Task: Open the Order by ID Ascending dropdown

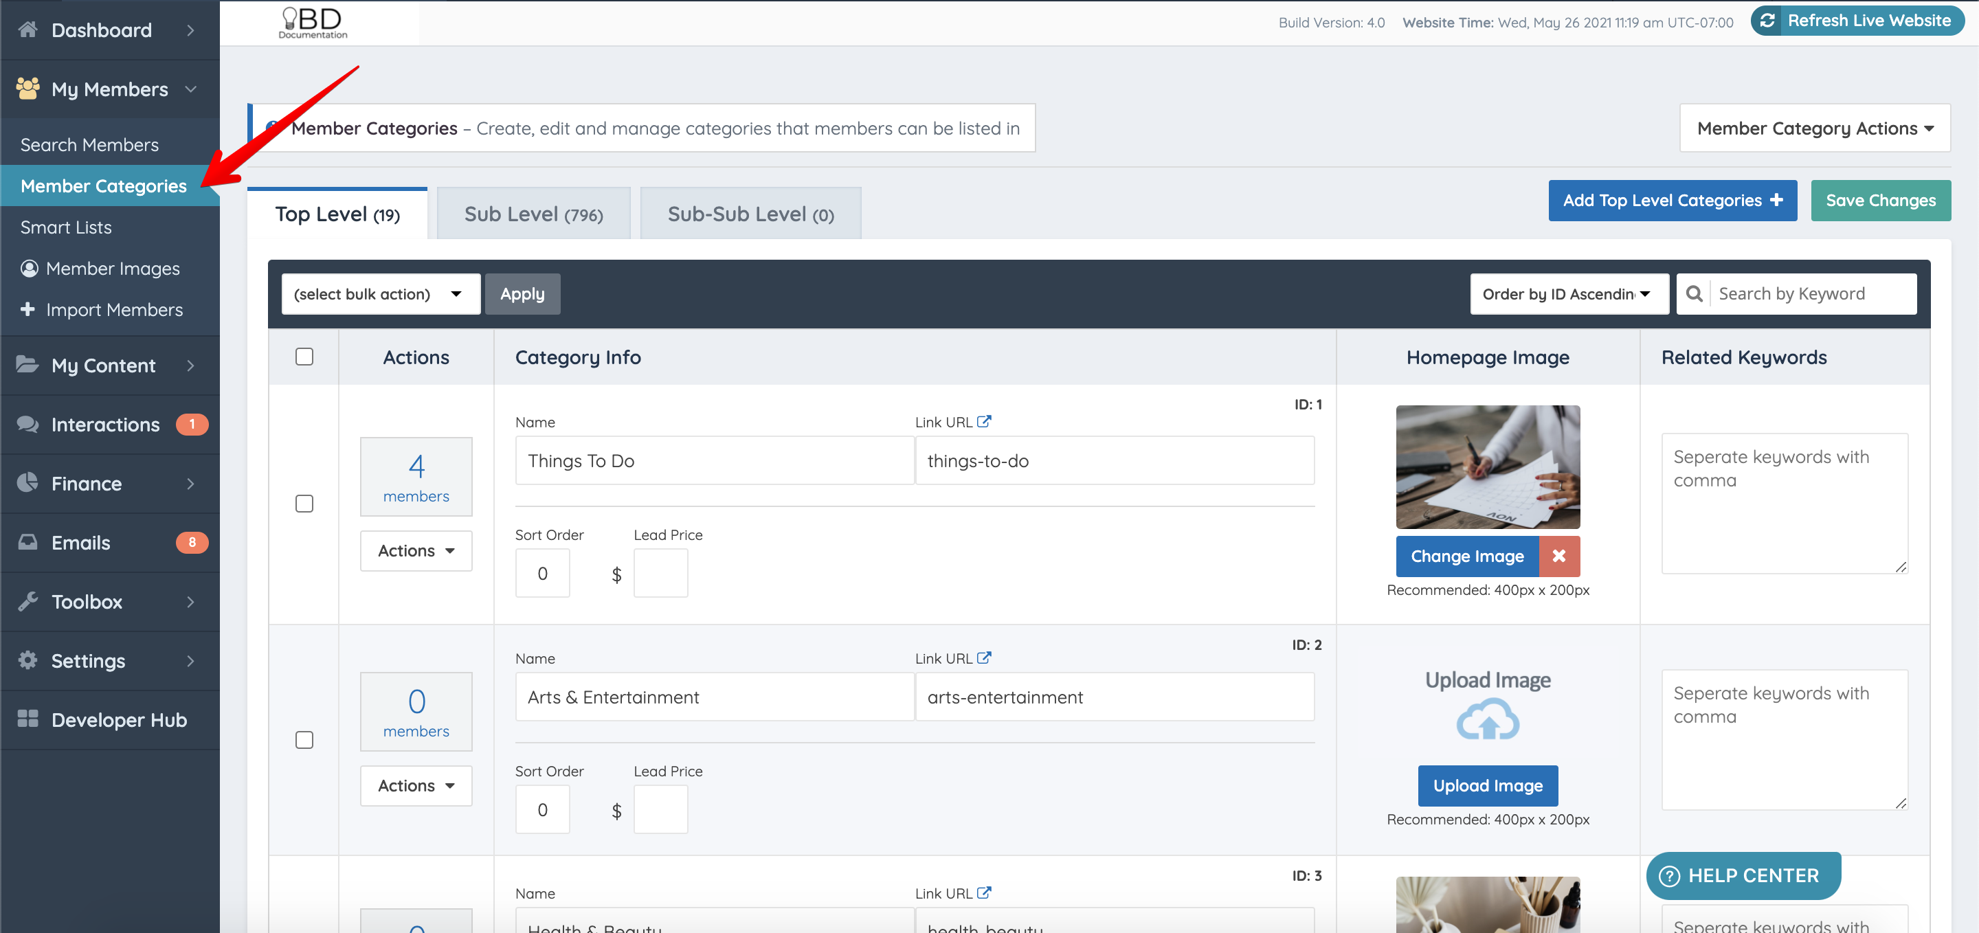Action: pos(1568,294)
